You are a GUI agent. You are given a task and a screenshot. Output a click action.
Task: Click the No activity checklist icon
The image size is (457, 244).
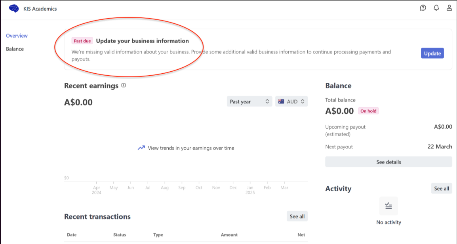coord(388,206)
